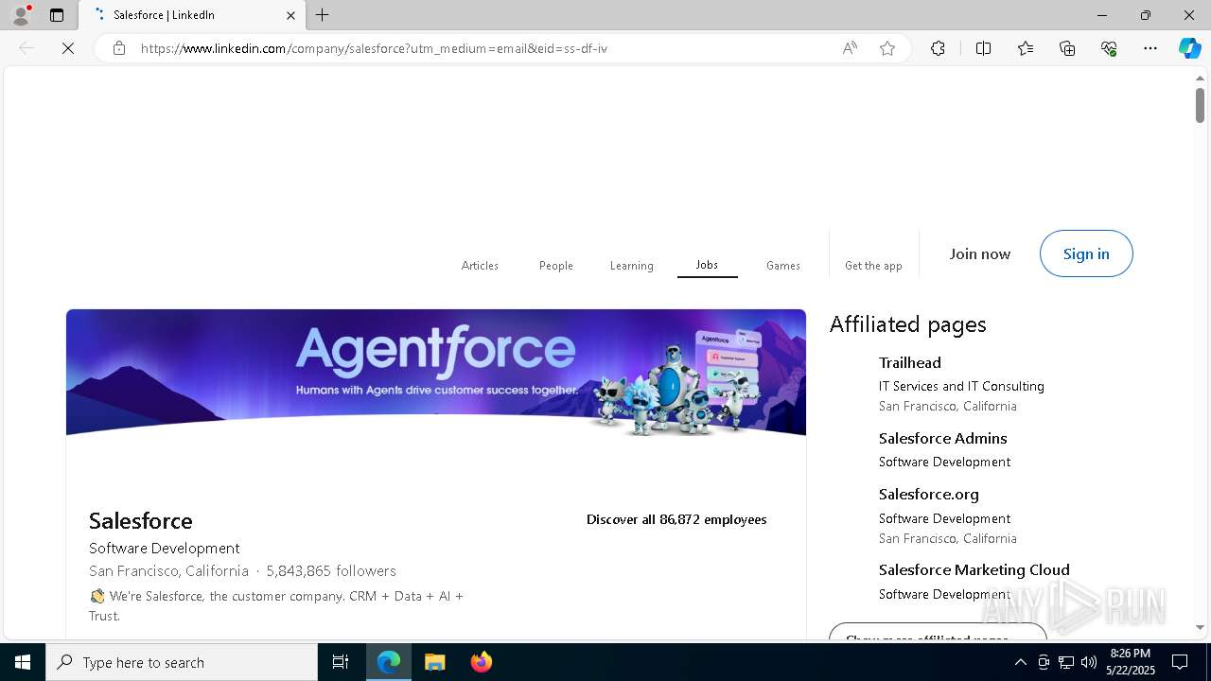Screen dimensions: 1211x681
Task: Add this page to favorites star
Action: [887, 48]
